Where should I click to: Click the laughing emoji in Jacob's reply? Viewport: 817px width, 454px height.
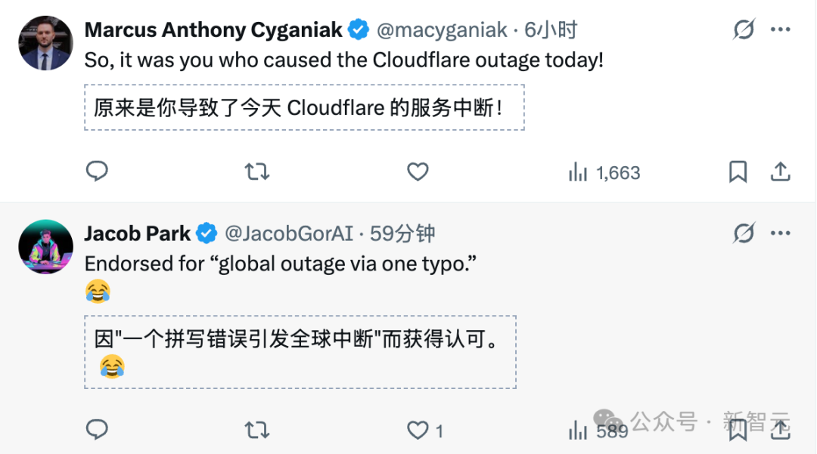pyautogui.click(x=95, y=291)
